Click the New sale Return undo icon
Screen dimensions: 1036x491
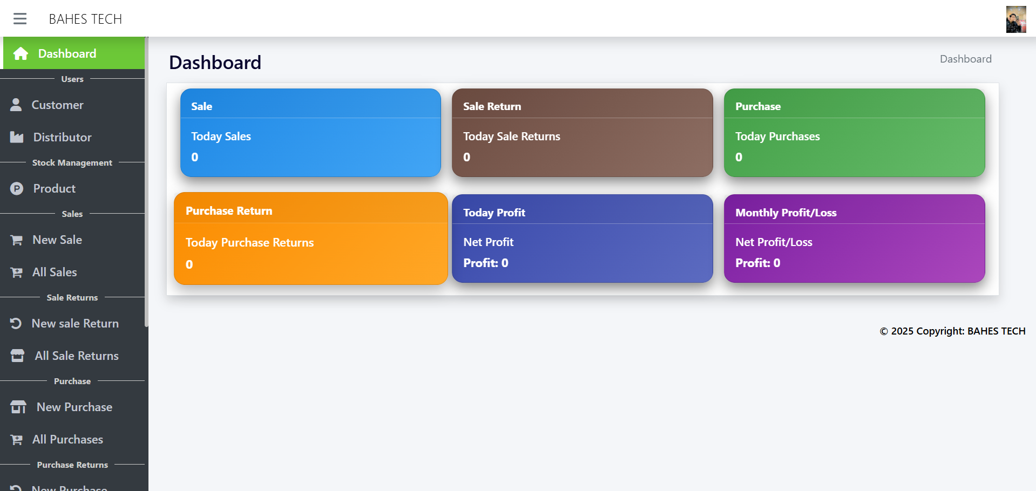point(16,323)
